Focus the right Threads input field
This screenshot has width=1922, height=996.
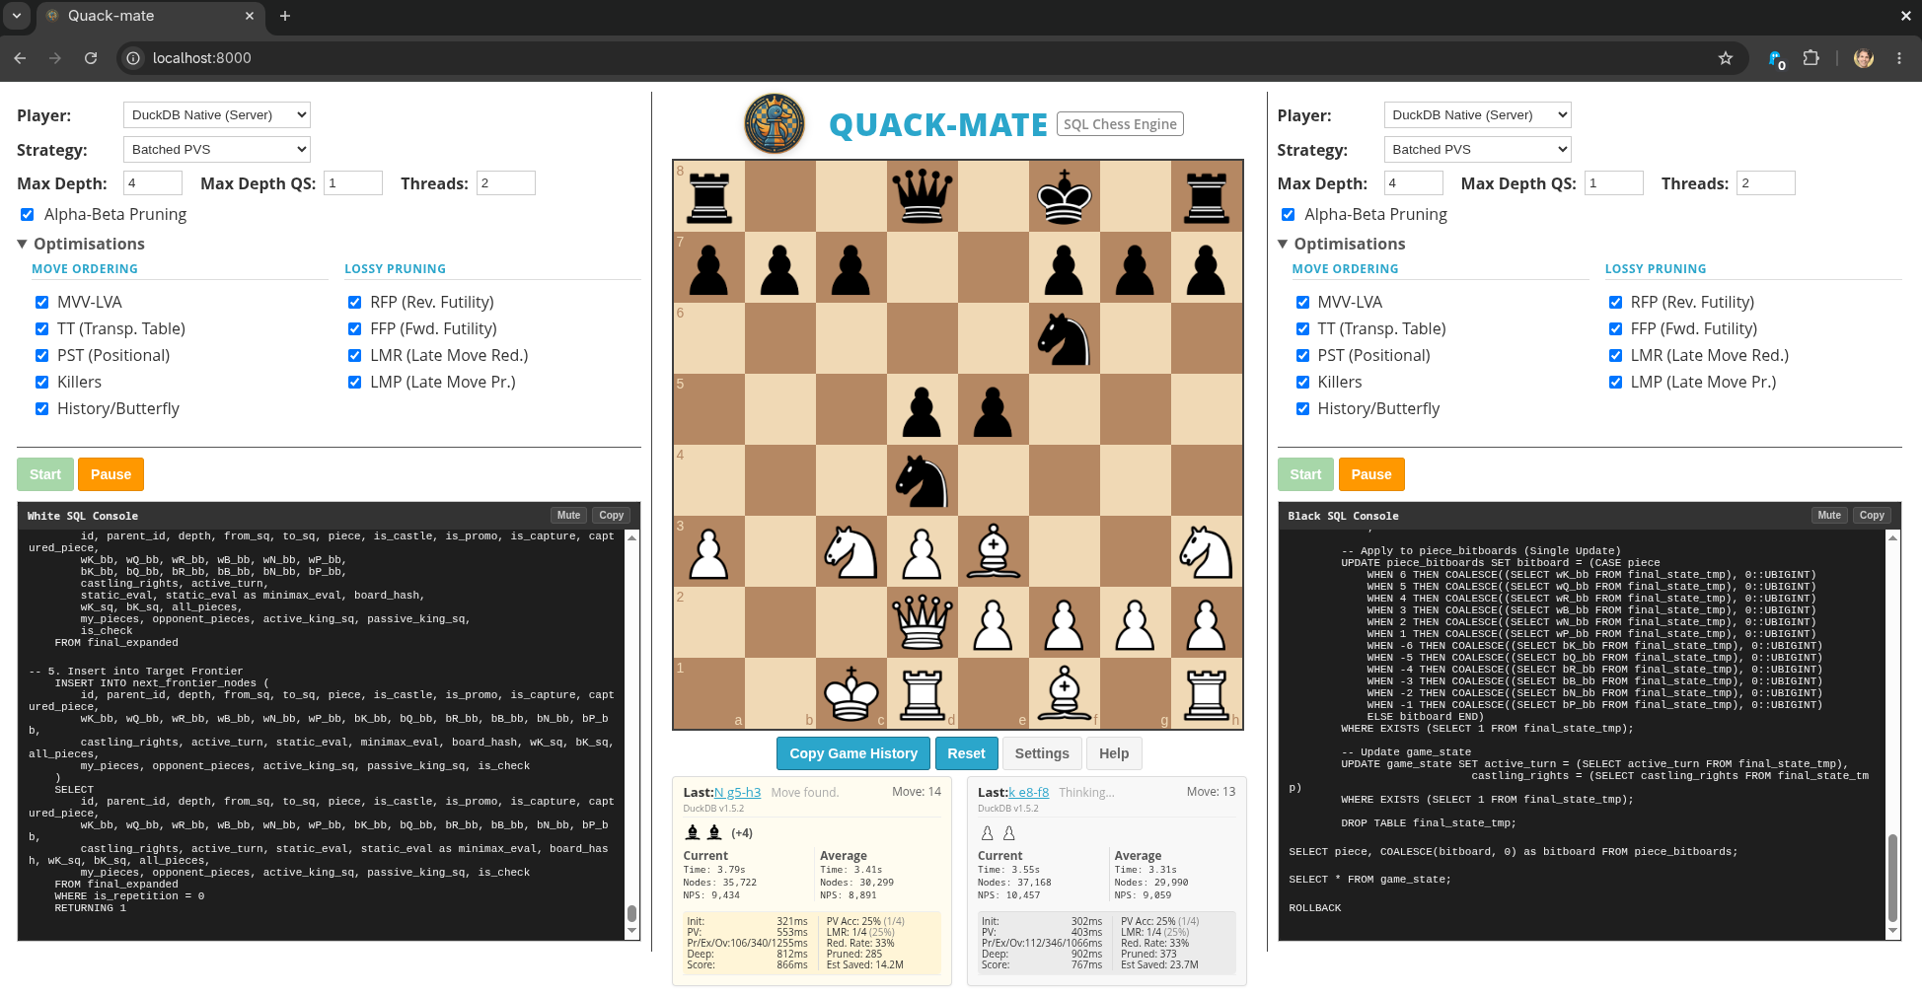pos(1765,183)
